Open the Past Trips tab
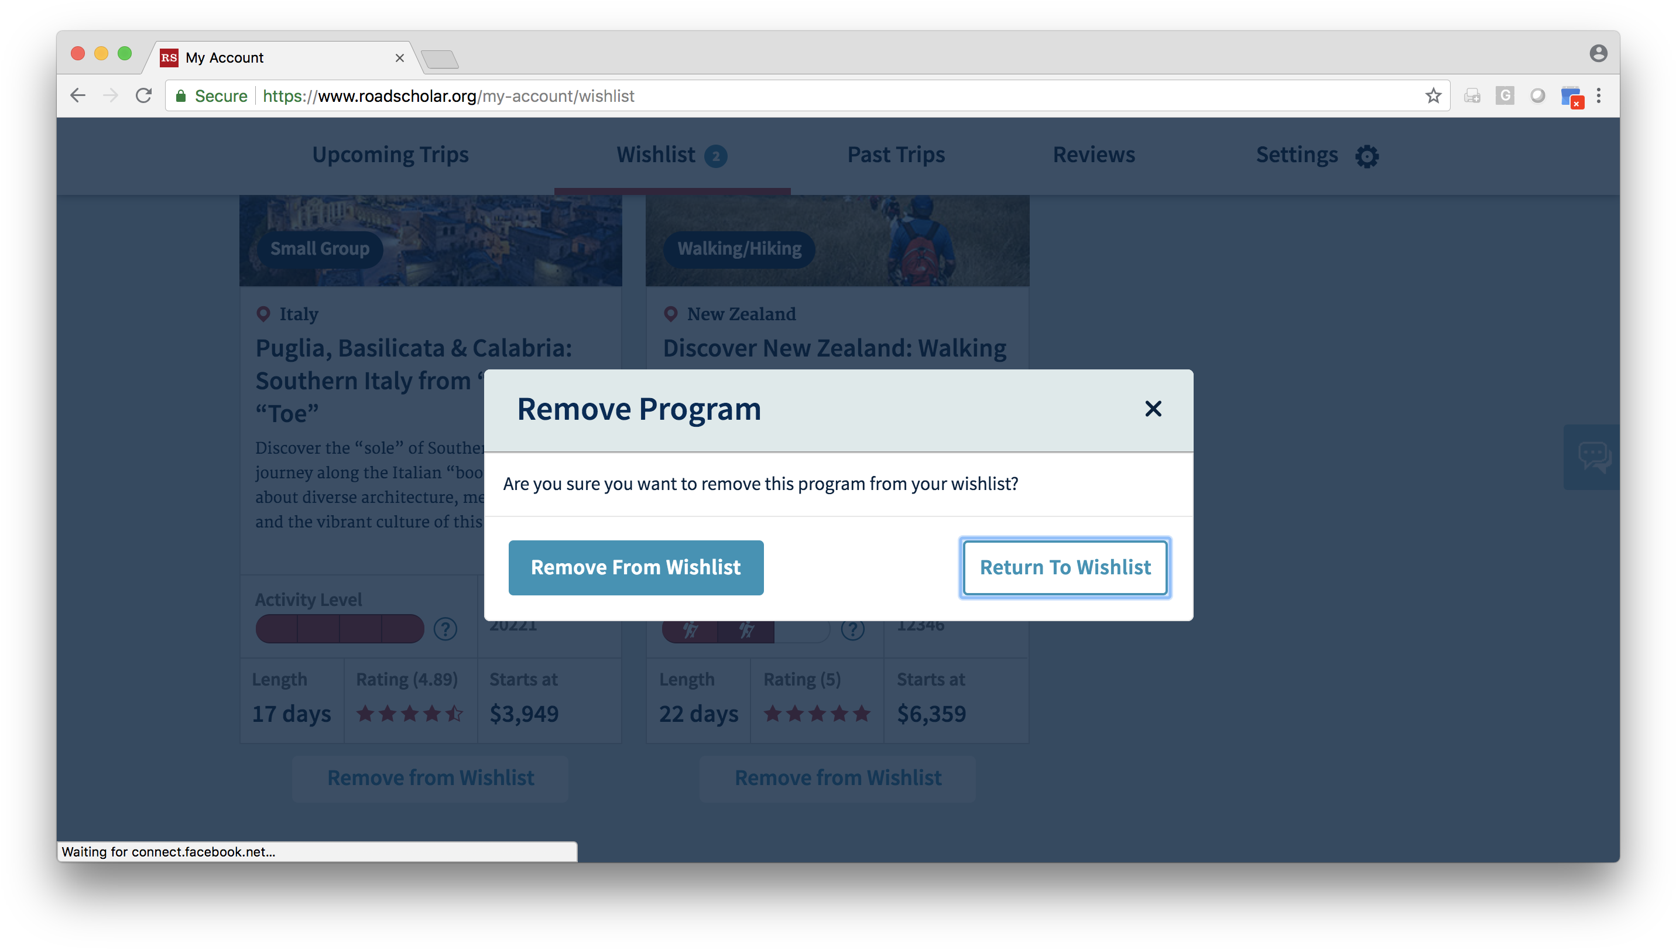This screenshot has width=1676, height=949. pyautogui.click(x=895, y=155)
